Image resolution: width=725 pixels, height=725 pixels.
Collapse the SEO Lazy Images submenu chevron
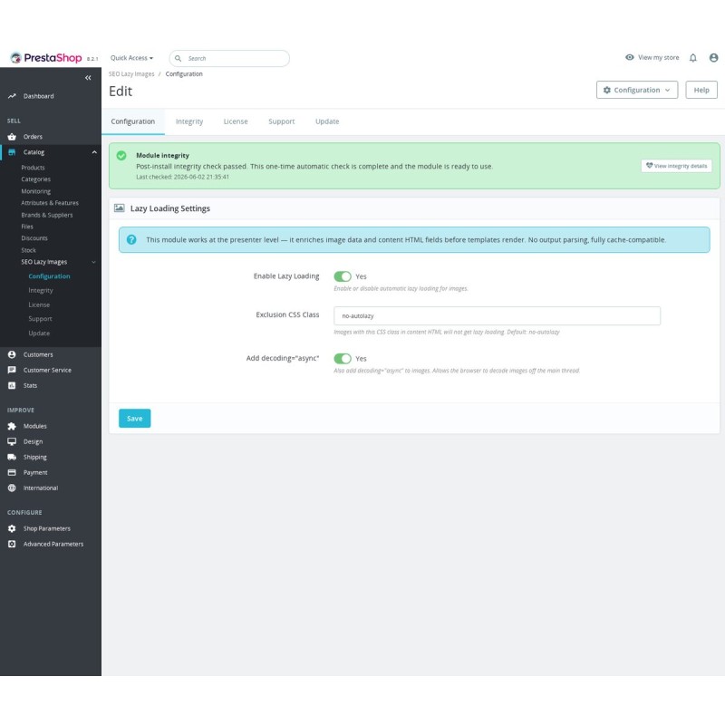(x=94, y=262)
